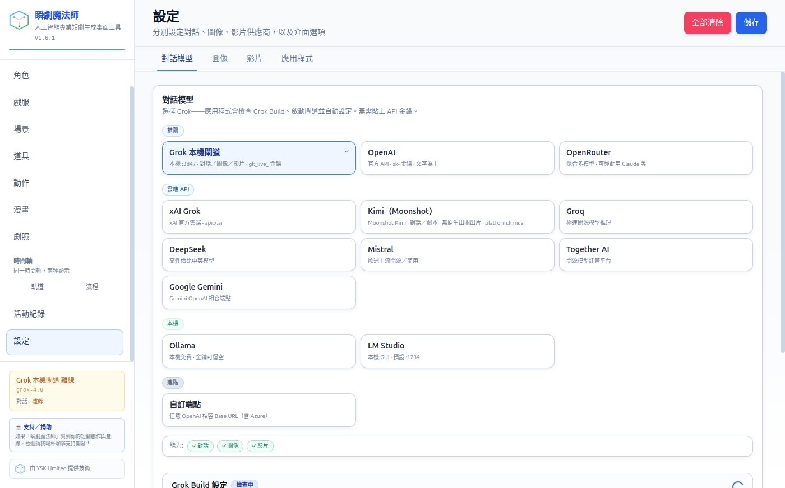Choose the xAI Grok cloud provider
This screenshot has height=488, width=785.
coord(259,217)
